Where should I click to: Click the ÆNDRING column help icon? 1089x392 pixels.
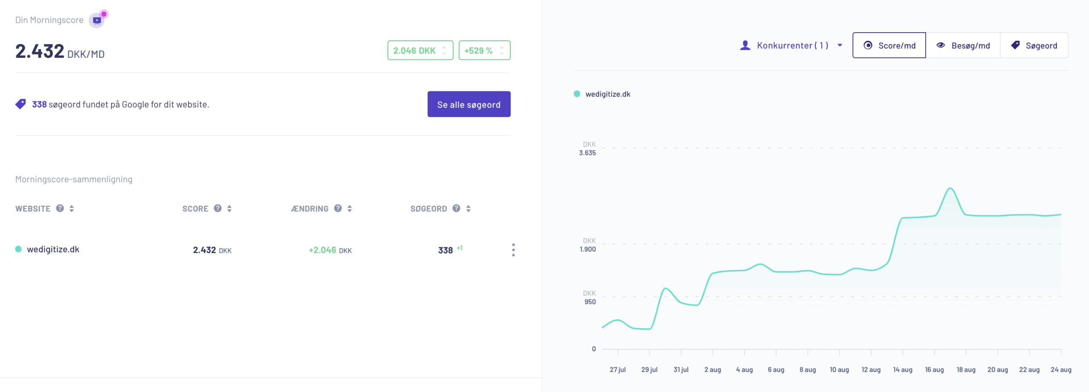[x=338, y=208]
